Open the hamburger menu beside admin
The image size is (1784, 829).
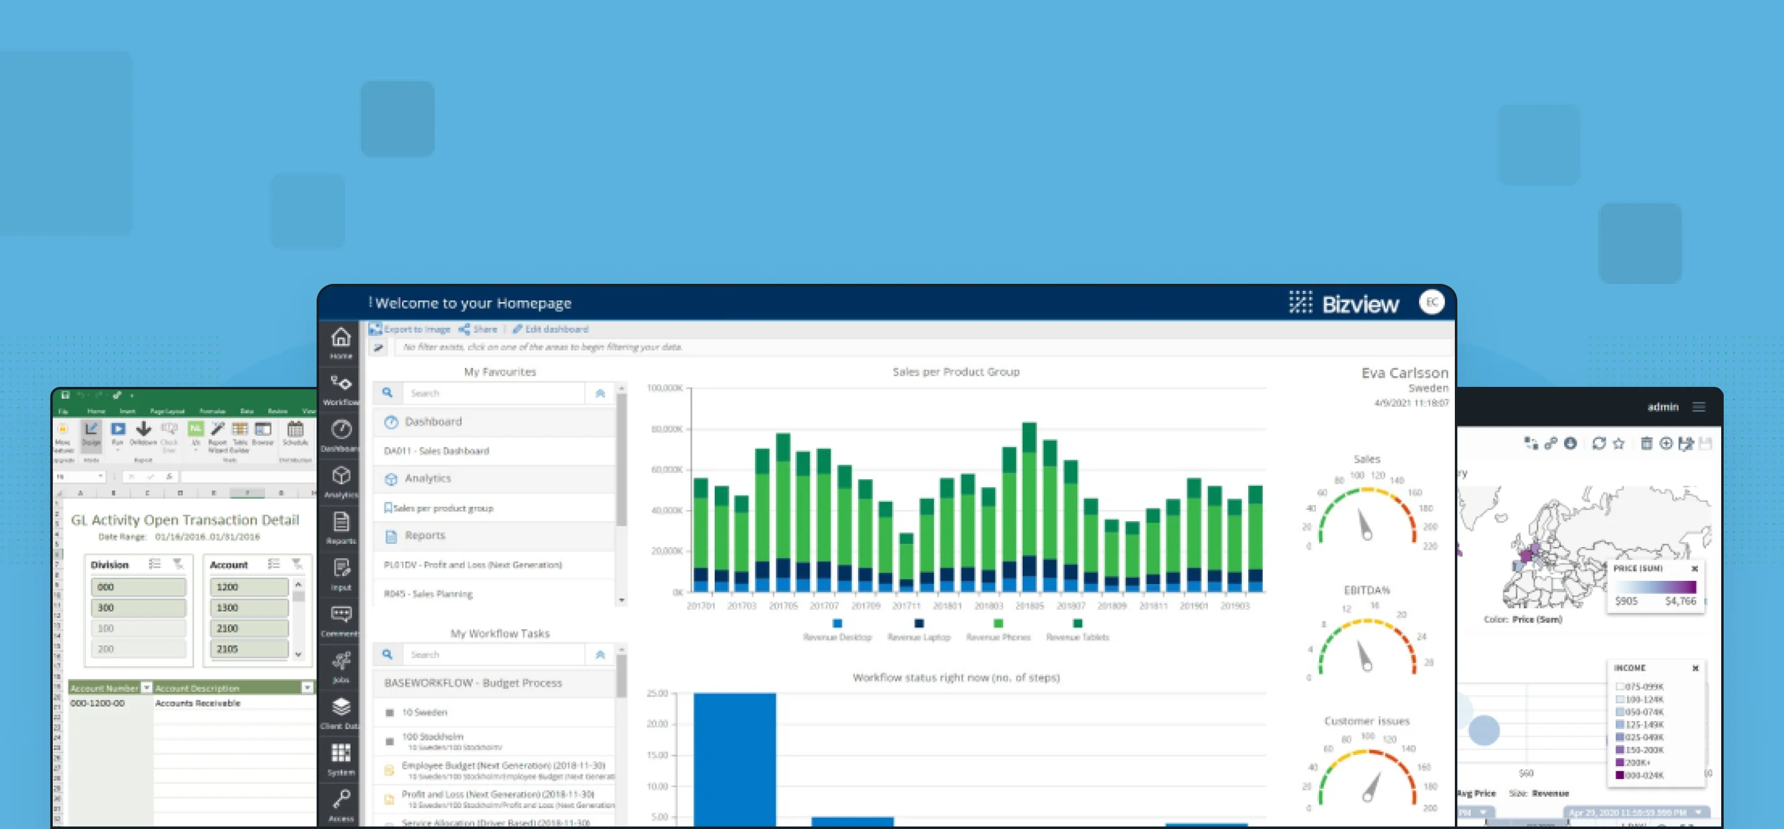[x=1699, y=406]
